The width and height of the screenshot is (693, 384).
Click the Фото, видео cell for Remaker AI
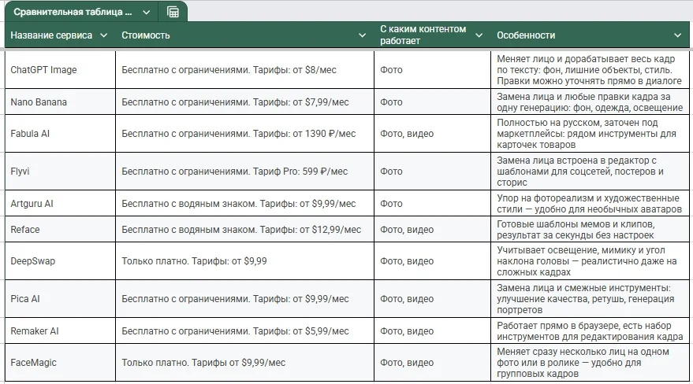click(432, 331)
